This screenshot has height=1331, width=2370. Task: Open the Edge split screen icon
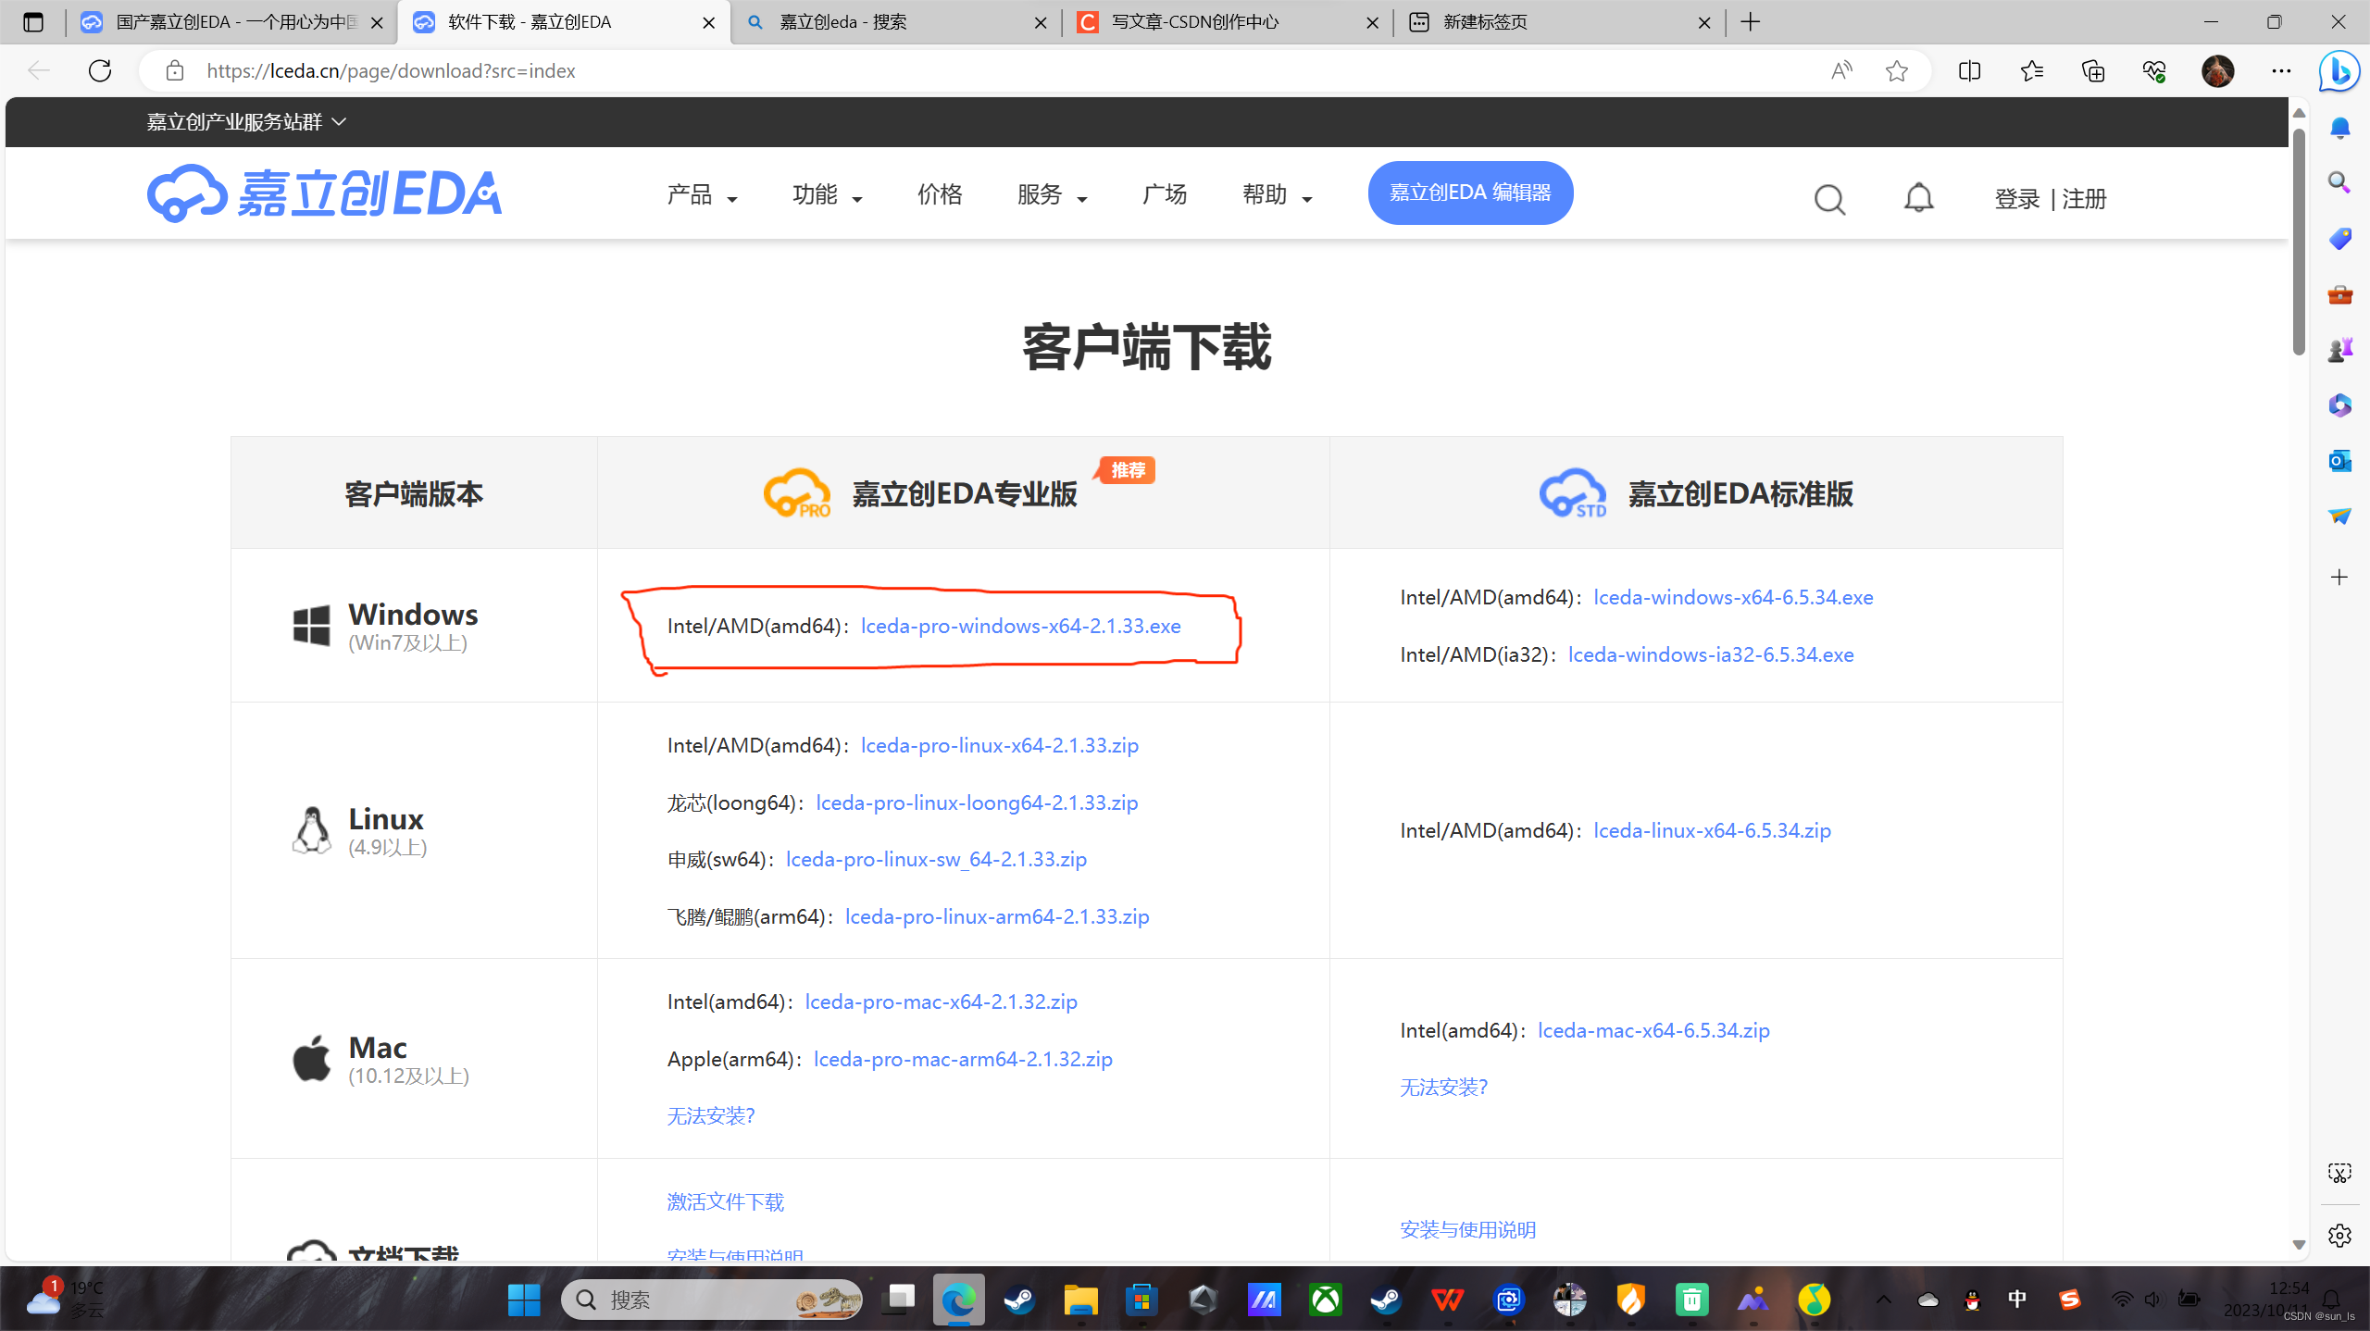[x=1969, y=70]
